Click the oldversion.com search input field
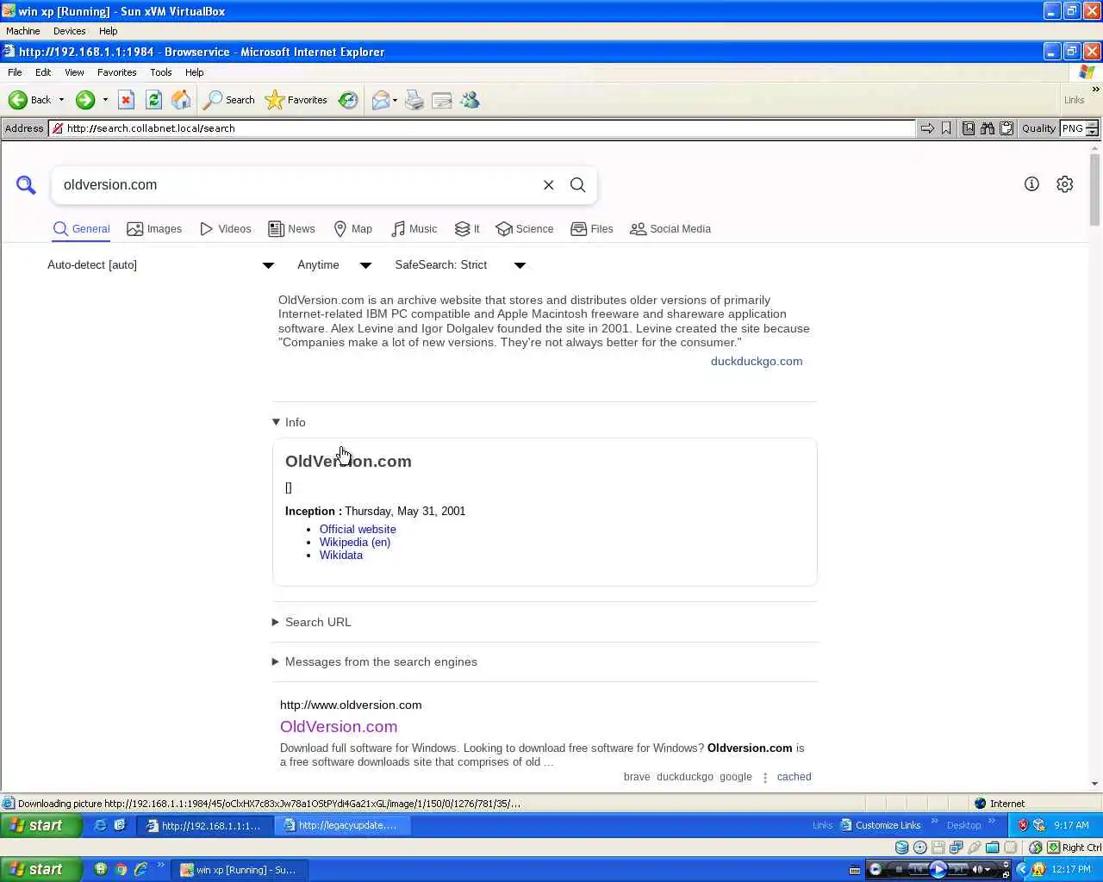1103x882 pixels. click(x=297, y=185)
